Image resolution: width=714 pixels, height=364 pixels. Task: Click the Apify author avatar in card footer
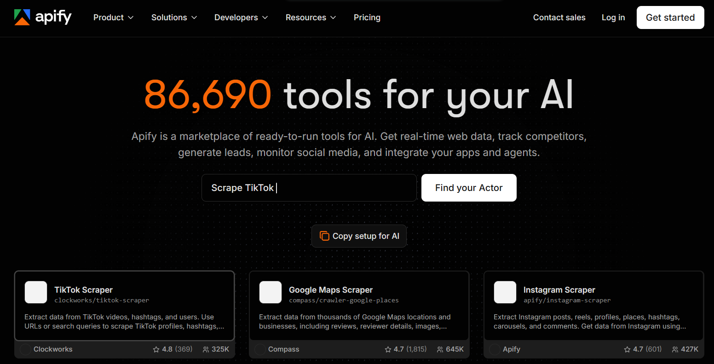tap(495, 349)
